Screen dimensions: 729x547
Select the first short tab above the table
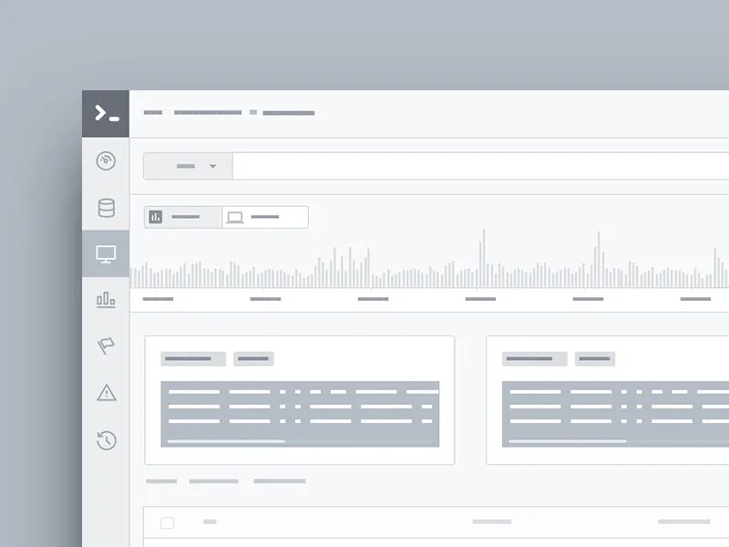pos(161,481)
